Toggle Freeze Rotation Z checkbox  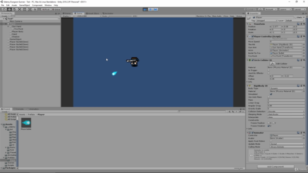(269, 126)
